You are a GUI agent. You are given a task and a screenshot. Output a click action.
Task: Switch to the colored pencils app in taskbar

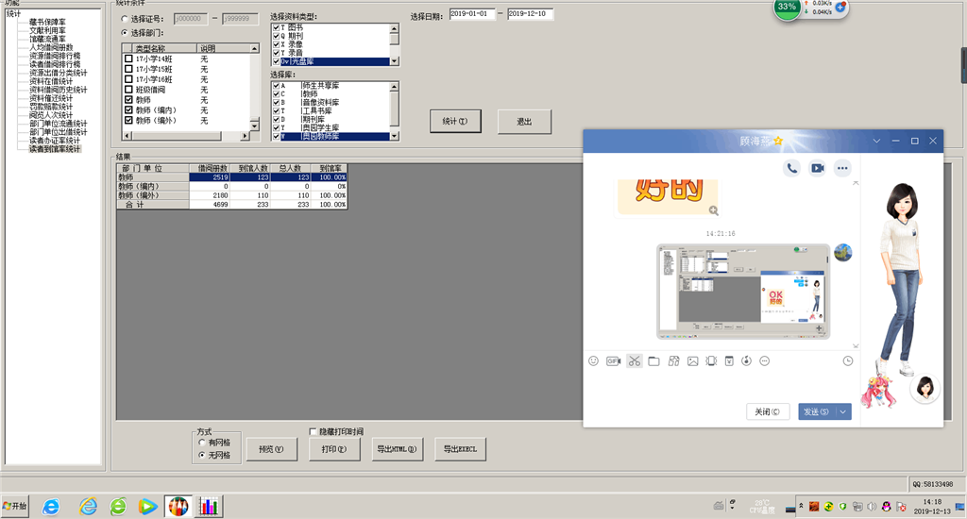pyautogui.click(x=178, y=507)
